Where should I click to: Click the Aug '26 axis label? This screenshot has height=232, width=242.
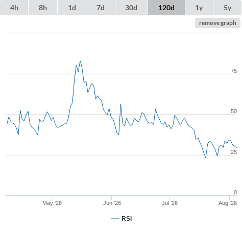(228, 203)
